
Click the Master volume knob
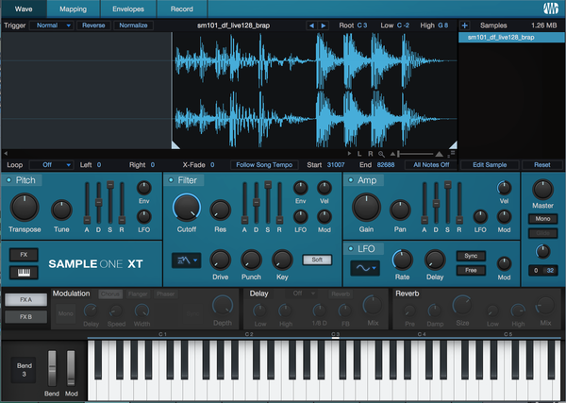pyautogui.click(x=542, y=189)
